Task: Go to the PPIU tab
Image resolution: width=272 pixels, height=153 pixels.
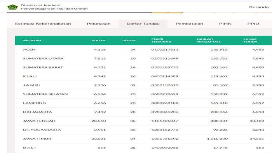Action: (253, 24)
